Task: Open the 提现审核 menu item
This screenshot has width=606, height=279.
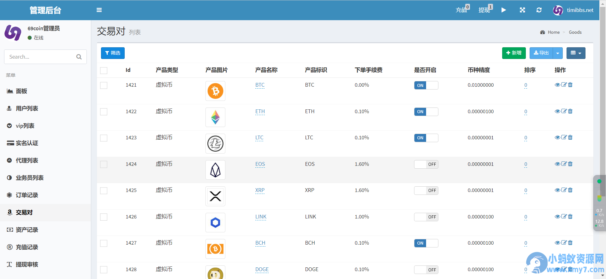Action: pos(45,264)
